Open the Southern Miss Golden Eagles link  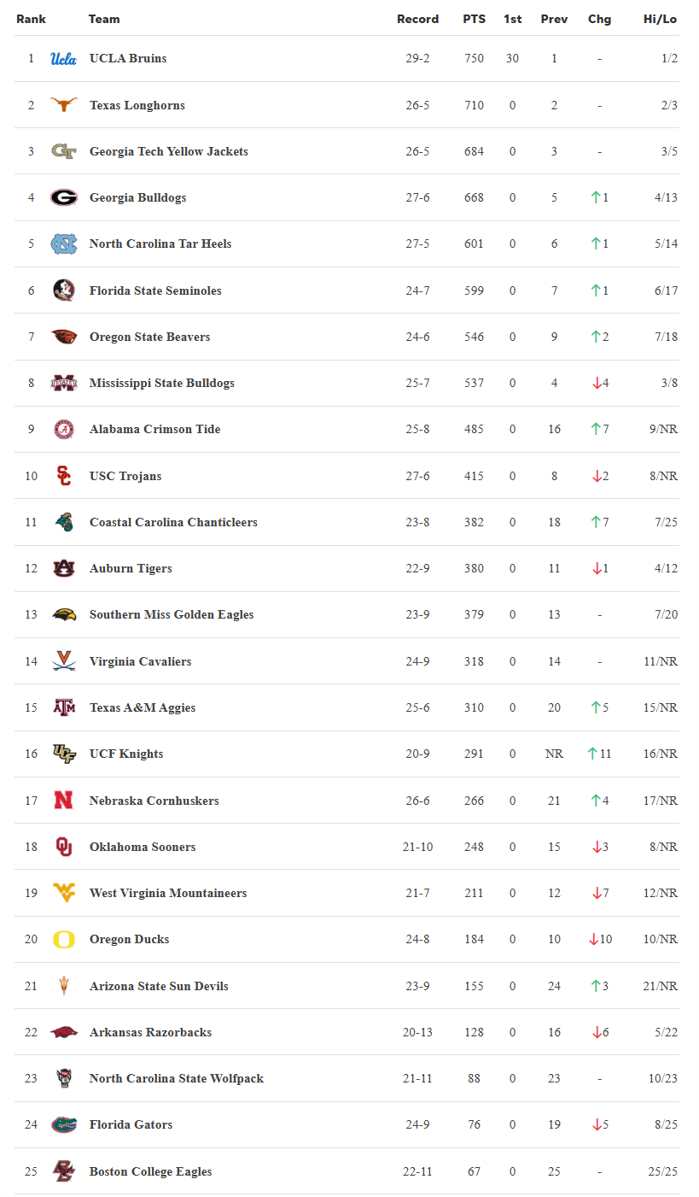[172, 614]
